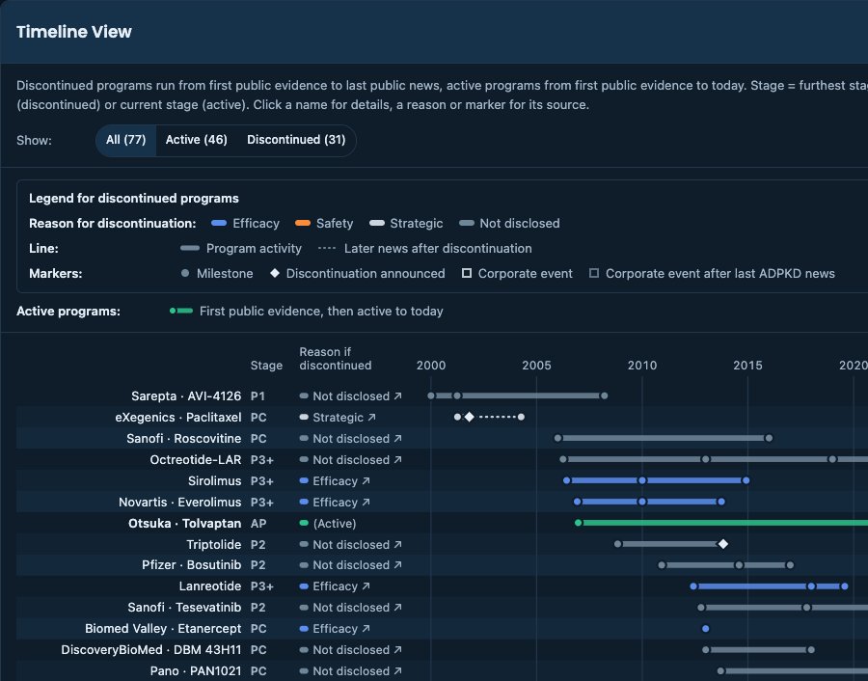This screenshot has width=868, height=681.
Task: Click the Safety orange legend swatch
Action: pos(303,223)
